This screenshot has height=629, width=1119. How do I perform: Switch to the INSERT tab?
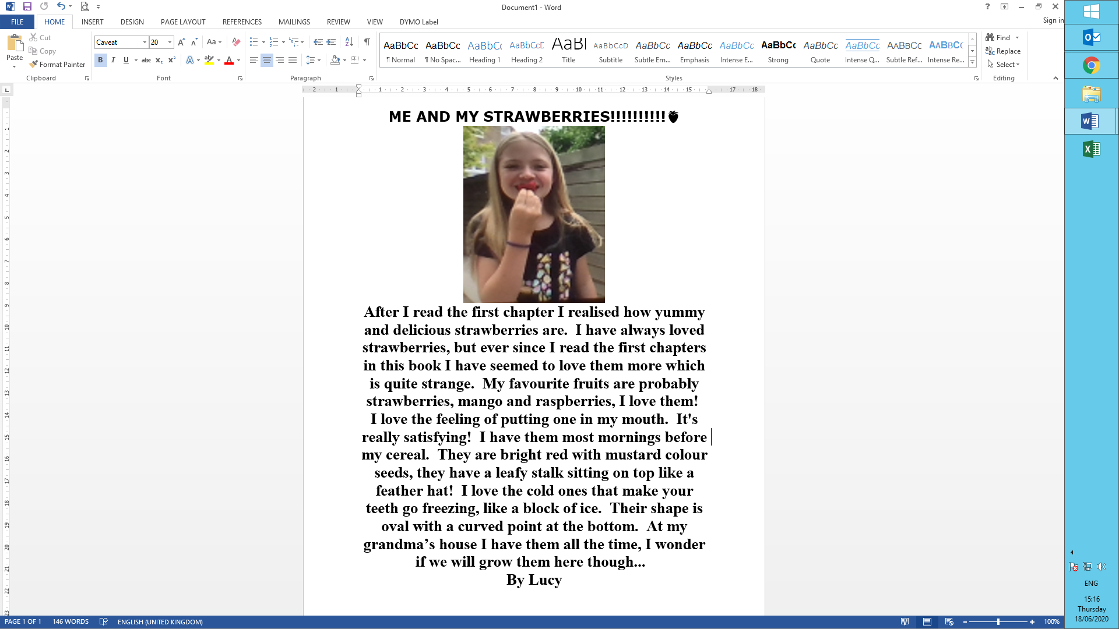[92, 22]
